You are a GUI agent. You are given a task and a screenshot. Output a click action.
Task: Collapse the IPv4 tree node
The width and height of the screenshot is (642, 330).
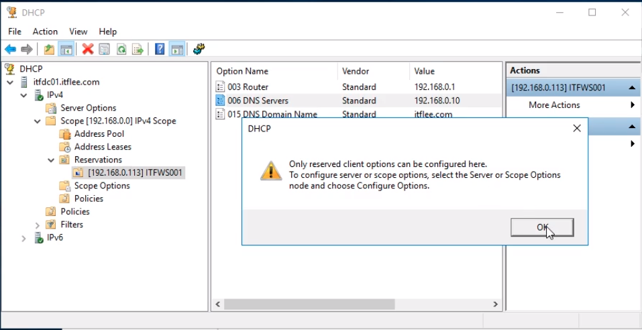(23, 95)
